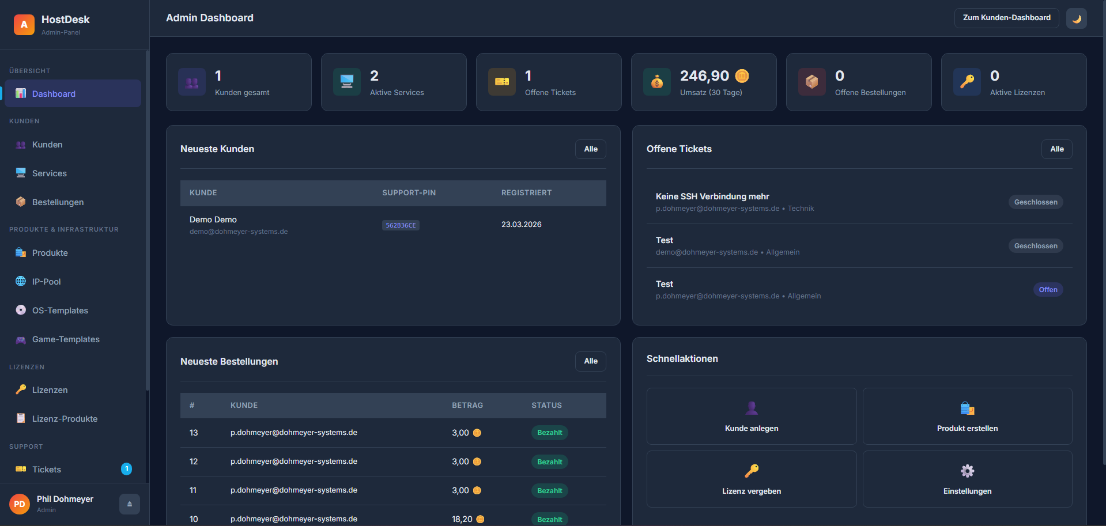Image resolution: width=1106 pixels, height=526 pixels.
Task: Click the logout icon next to Phil Dohmeyer
Action: [x=129, y=504]
